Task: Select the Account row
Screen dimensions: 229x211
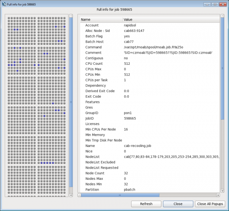Action: point(150,25)
